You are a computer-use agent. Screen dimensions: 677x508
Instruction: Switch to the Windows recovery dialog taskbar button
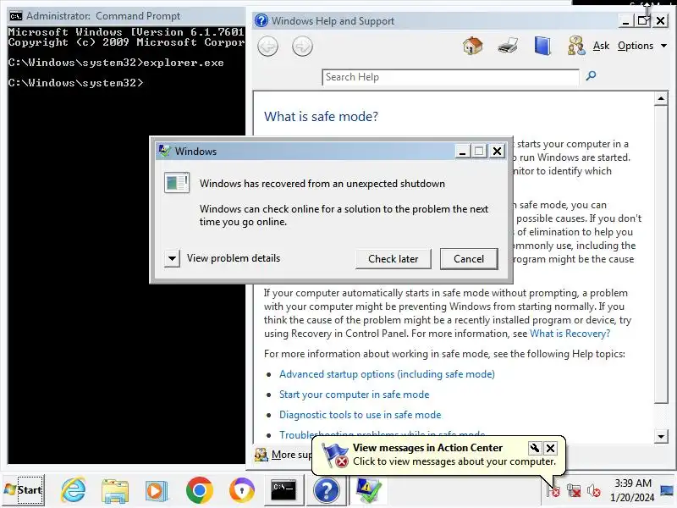coord(368,490)
